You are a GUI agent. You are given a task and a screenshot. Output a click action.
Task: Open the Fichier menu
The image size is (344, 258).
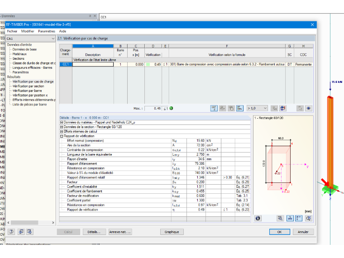point(12,31)
